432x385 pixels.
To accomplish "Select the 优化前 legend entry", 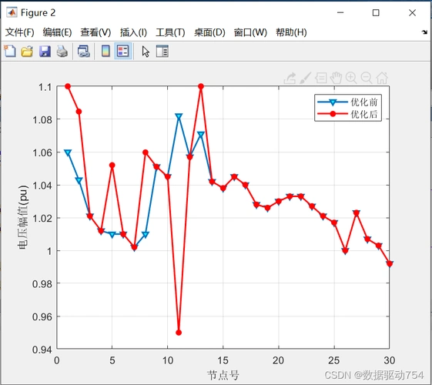I will 348,102.
